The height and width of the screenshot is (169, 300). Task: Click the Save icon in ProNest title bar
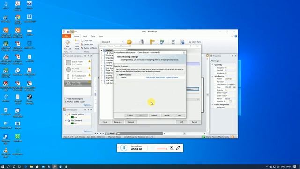point(68,31)
